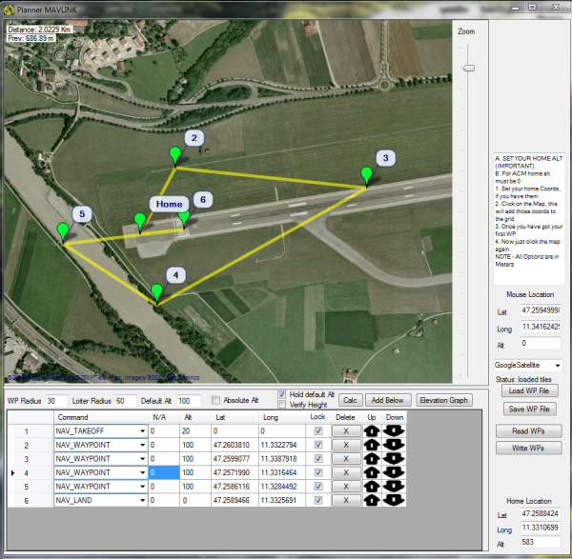Move row 1 NAV_TAKEOFF down with arrow
572x559 pixels.
pos(394,431)
